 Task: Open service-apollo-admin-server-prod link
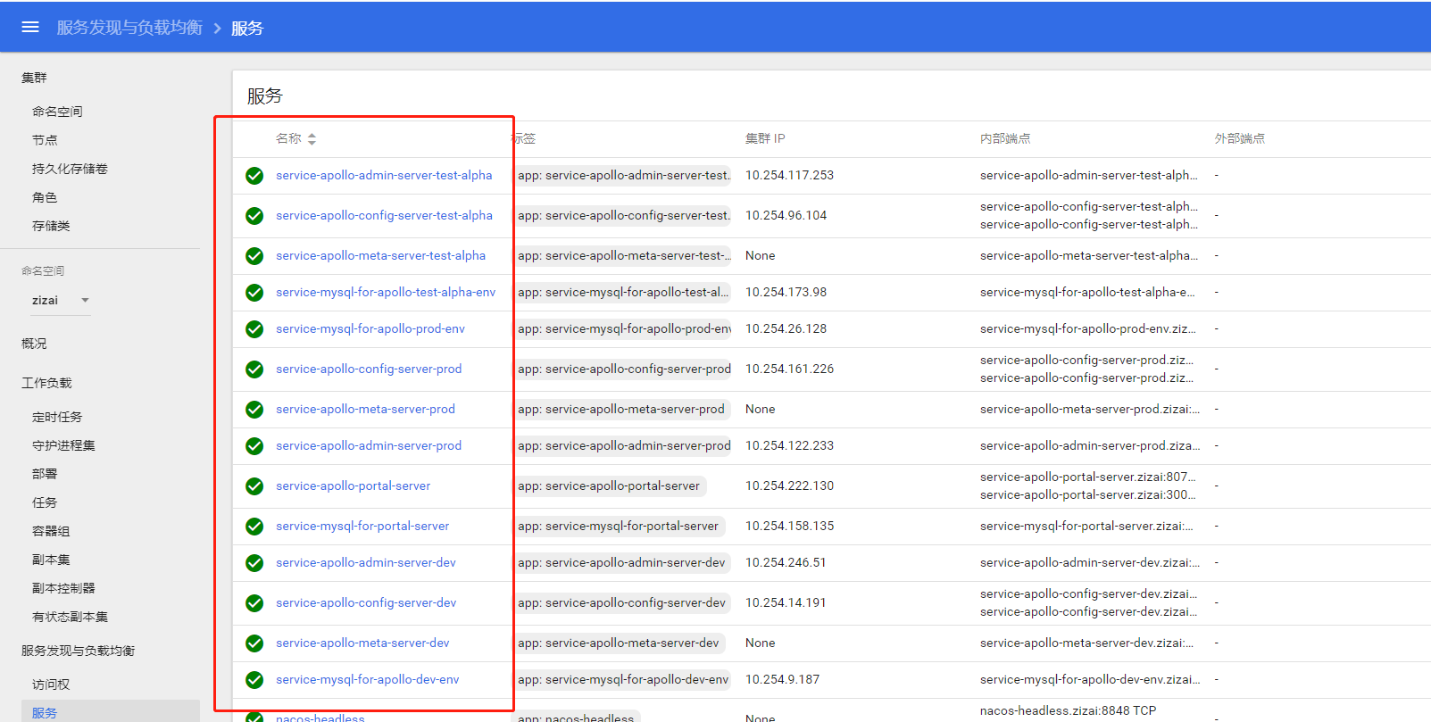point(369,445)
